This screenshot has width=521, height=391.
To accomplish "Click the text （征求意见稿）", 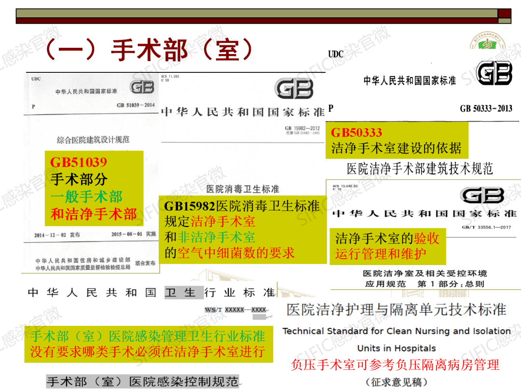I will coord(396,382).
